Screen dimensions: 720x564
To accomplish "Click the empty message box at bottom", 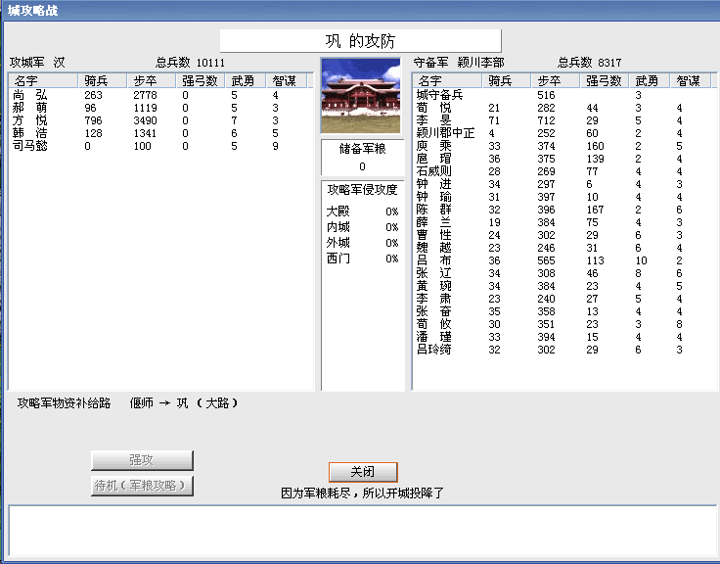I will [360, 531].
